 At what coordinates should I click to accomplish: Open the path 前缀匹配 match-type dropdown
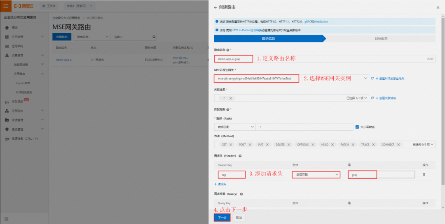click(x=234, y=127)
